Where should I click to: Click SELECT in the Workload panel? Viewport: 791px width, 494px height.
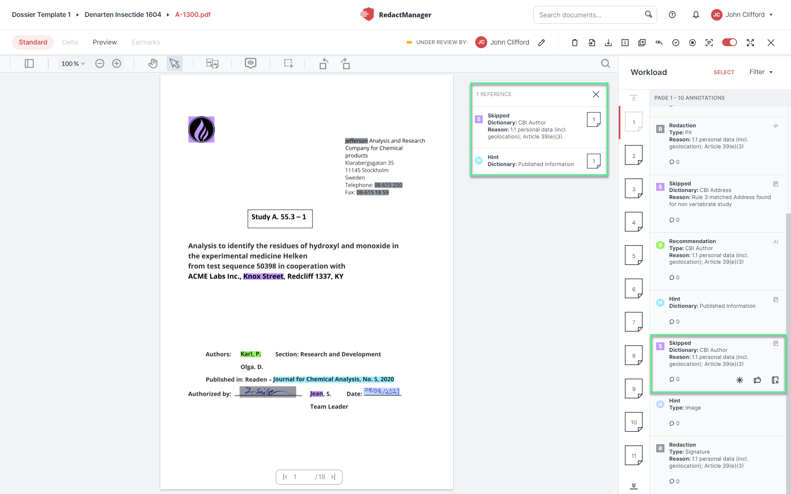click(724, 72)
